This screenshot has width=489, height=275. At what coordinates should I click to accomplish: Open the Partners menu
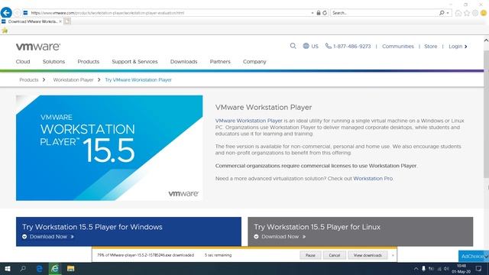[220, 61]
